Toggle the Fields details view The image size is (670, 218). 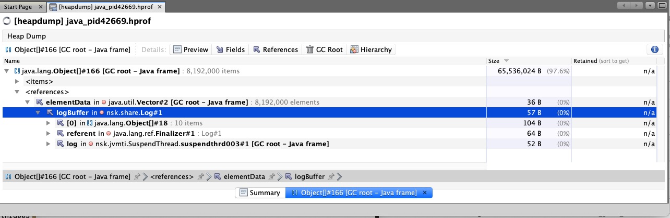coord(230,49)
